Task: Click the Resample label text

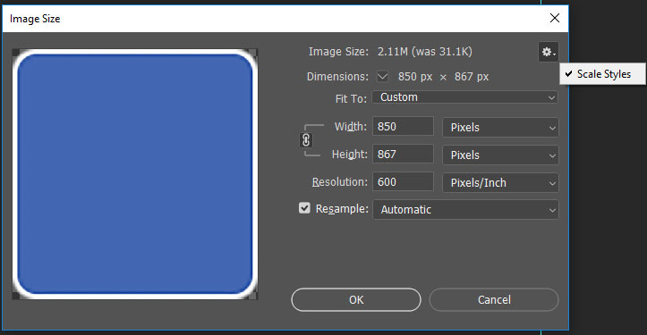Action: [342, 209]
